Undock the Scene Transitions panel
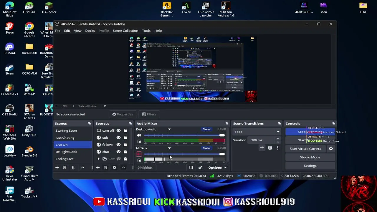The width and height of the screenshot is (377, 212). click(279, 124)
